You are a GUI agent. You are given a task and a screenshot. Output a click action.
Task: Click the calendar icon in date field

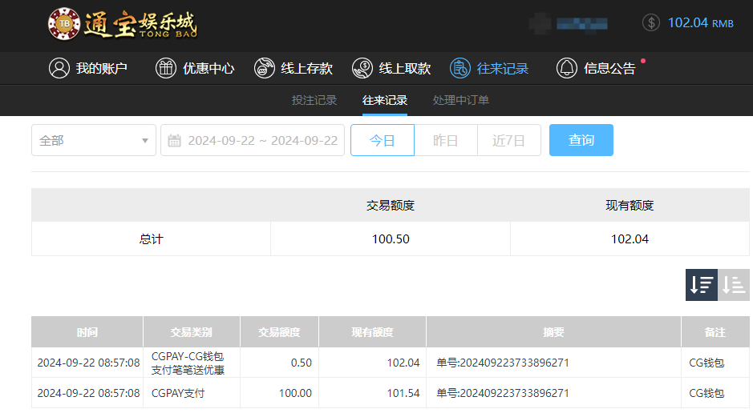(174, 141)
